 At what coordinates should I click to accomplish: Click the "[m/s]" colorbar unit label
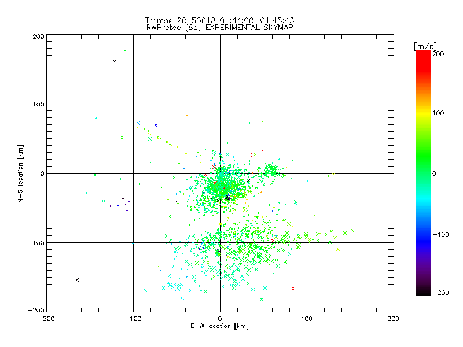point(425,46)
